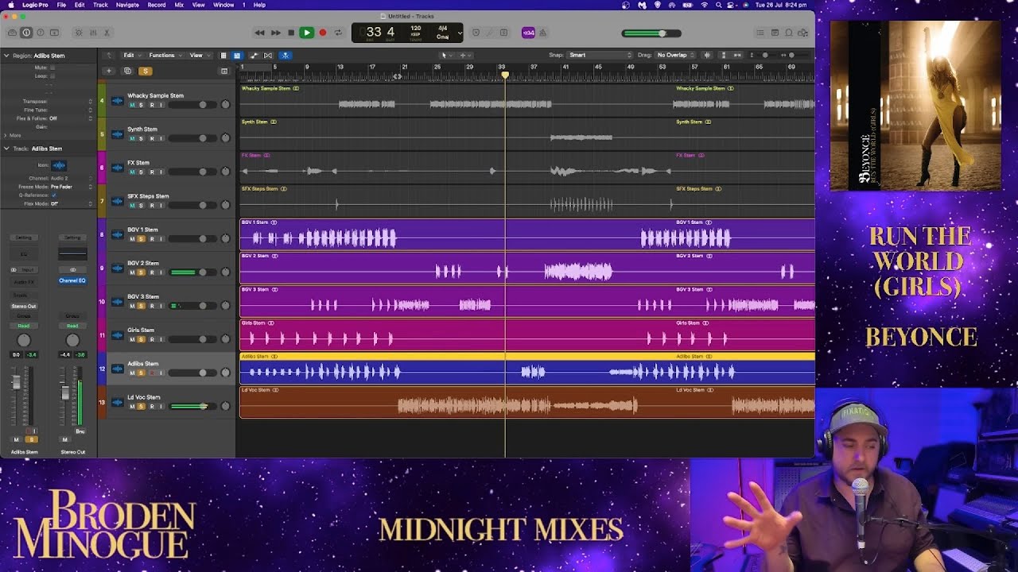Open the Note Pads panel
Viewport: 1018px width, 572px height.
[x=775, y=33]
